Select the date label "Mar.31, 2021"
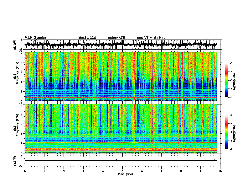Screen dimensions: 248x192 pos(87,38)
